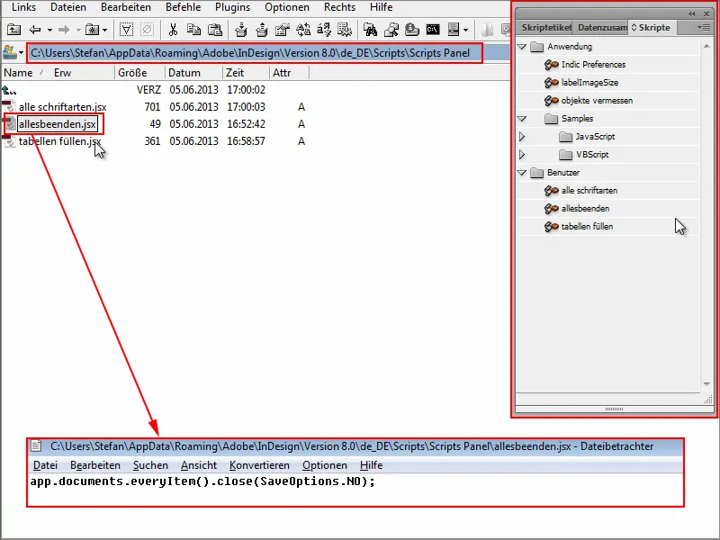Screen dimensions: 720x540
Task: Collapse the Anwendung folder in the Skripte panel
Action: pos(521,46)
